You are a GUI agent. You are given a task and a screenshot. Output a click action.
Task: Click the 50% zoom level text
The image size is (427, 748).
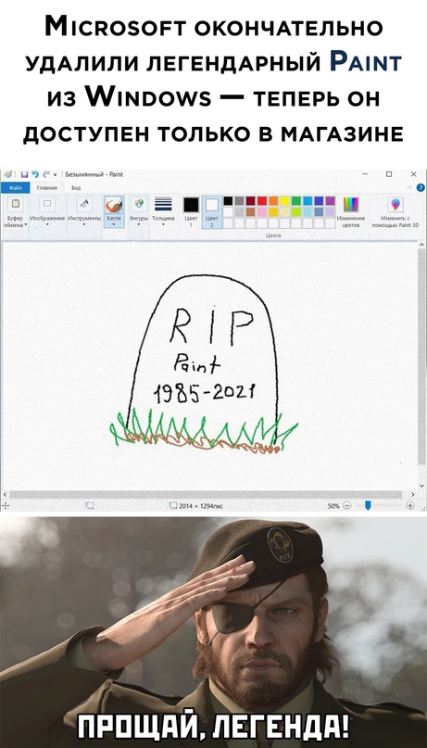333,506
